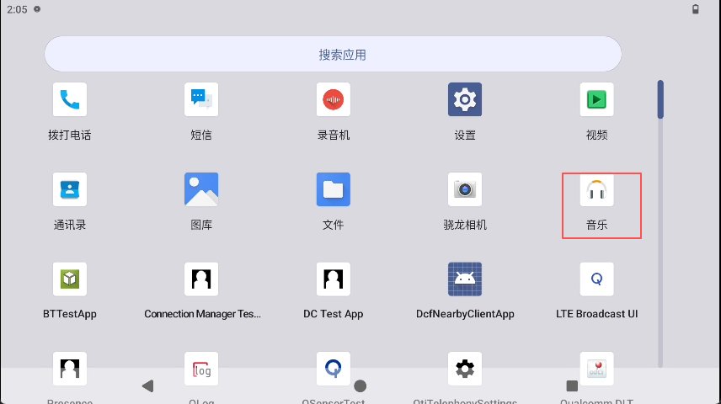Viewport: 721px width, 404px height.
Task: Open the 通讯录 contacts app
Action: [69, 189]
